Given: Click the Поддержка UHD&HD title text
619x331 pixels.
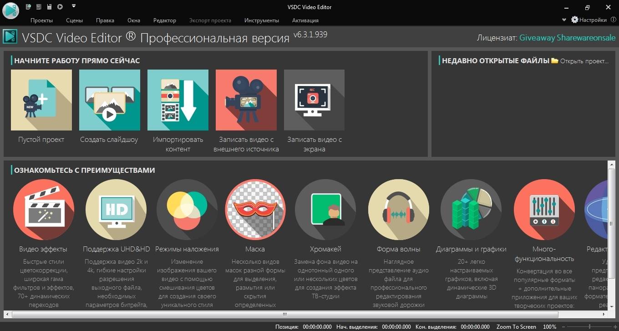Looking at the screenshot, I should 117,249.
